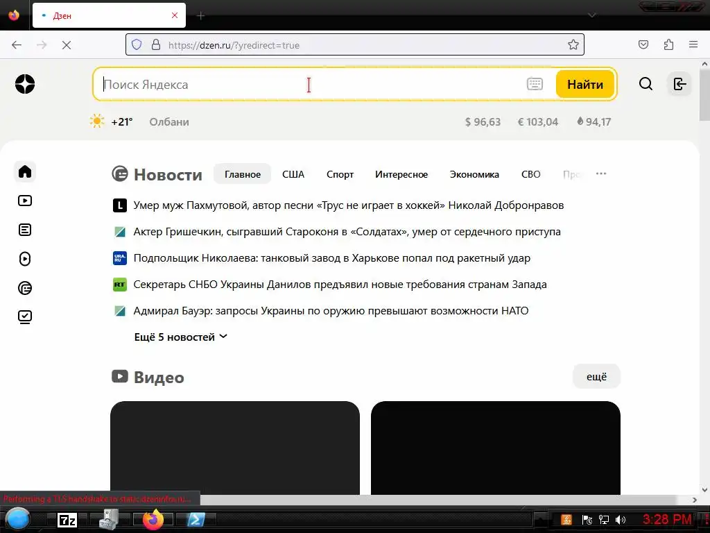Open the video icon in left sidebar
The image size is (710, 533).
(25, 201)
